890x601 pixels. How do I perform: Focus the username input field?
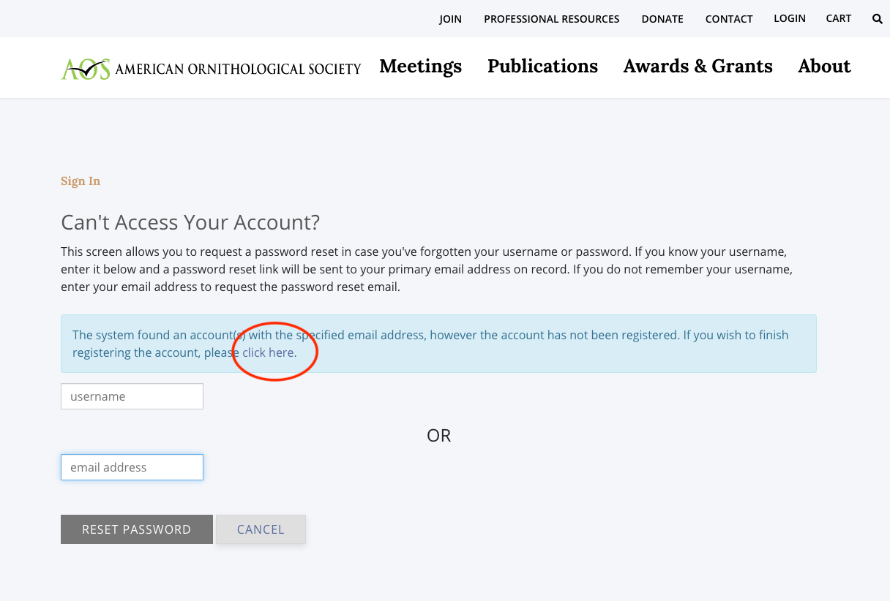(132, 396)
